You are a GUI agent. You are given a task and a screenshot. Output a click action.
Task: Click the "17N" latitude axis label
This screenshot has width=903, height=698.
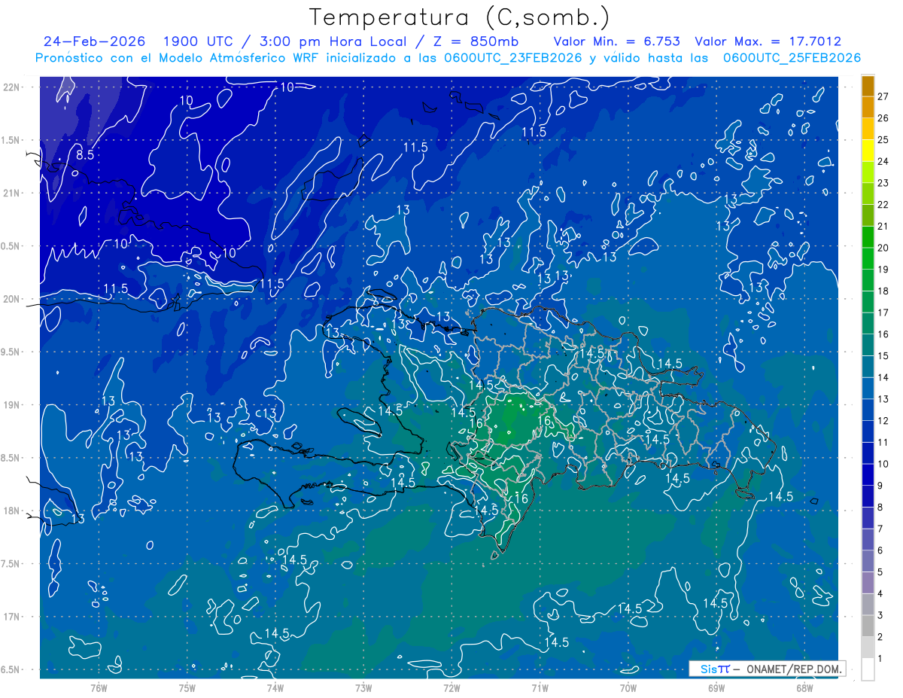12,617
